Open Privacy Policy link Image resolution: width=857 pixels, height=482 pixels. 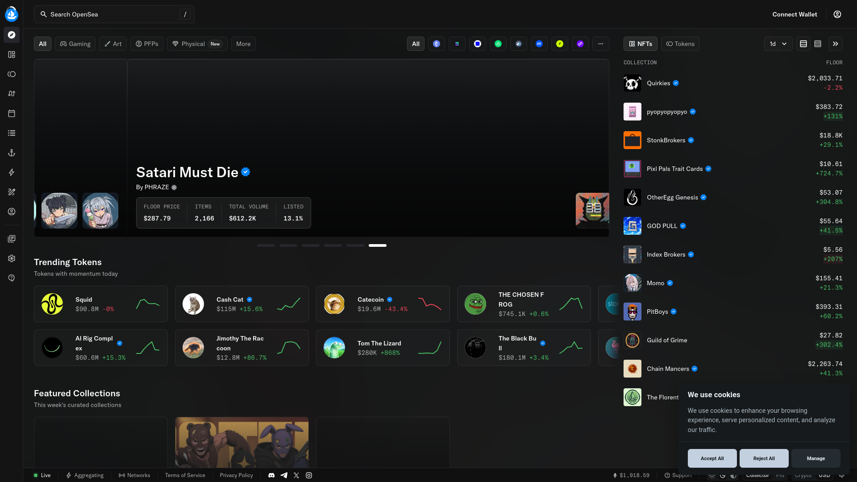tap(236, 475)
